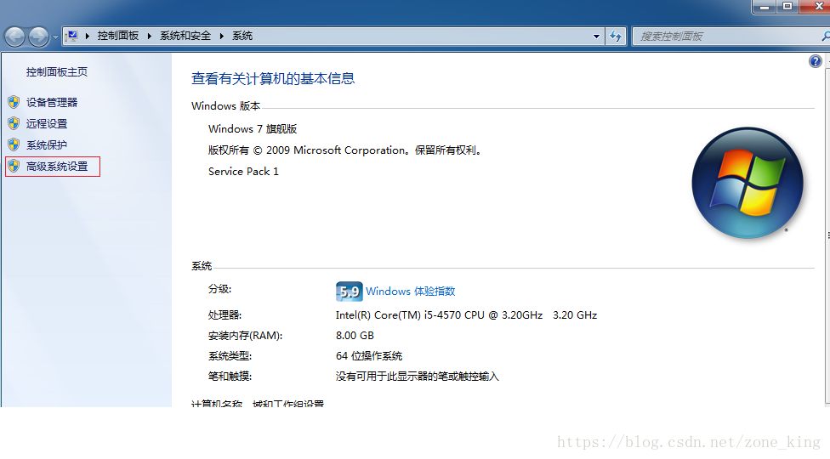This screenshot has width=830, height=459.
Task: Refresh the page with the refresh icon
Action: pyautogui.click(x=616, y=37)
